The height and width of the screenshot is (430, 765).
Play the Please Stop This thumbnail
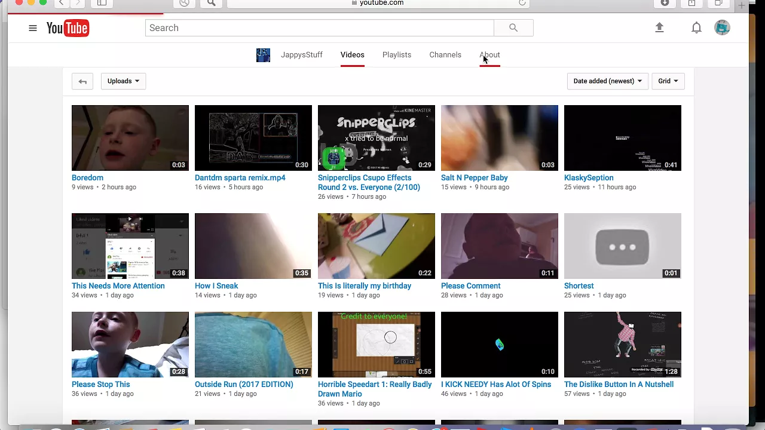pyautogui.click(x=130, y=345)
